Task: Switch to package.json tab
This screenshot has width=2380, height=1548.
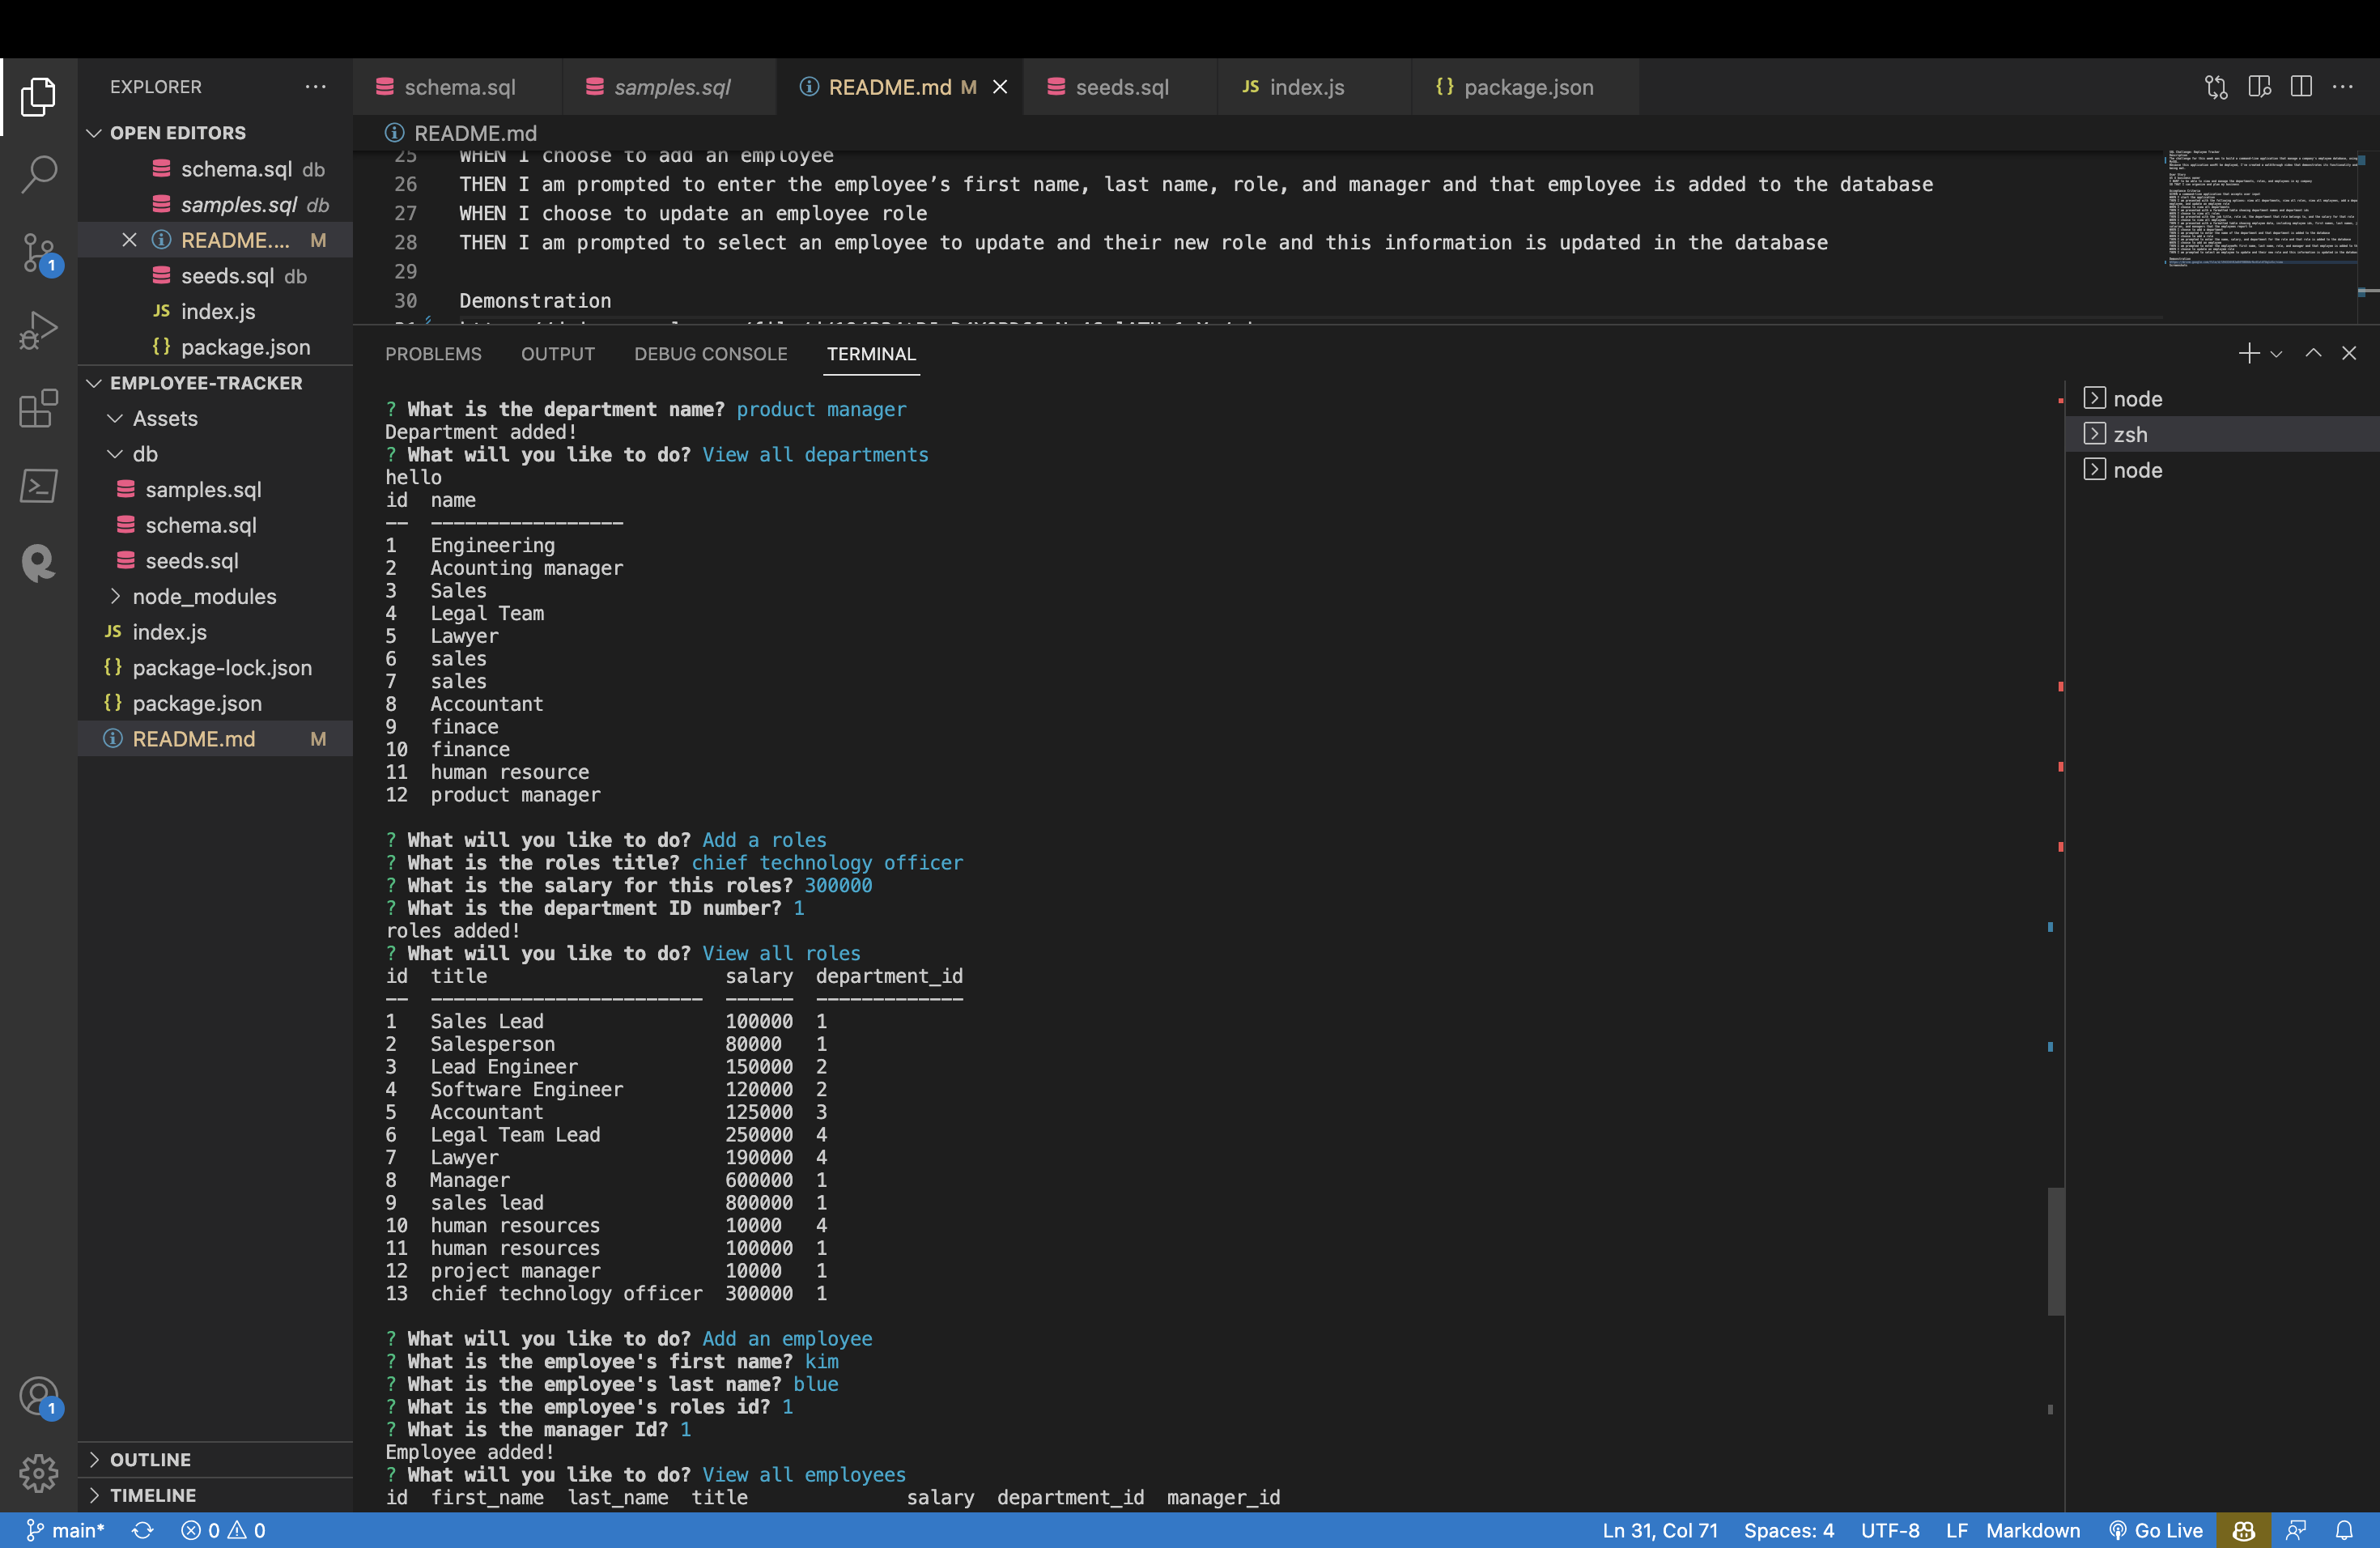Action: [1524, 87]
